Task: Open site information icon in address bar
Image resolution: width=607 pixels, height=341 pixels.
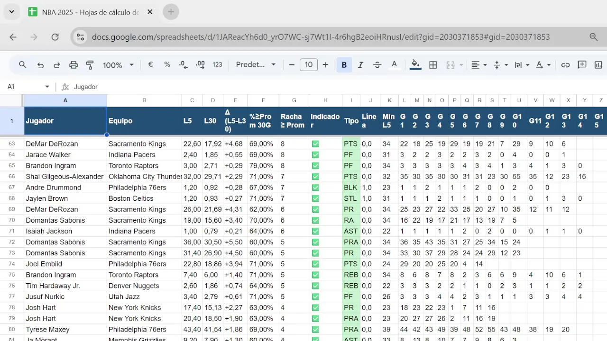Action: pos(81,37)
